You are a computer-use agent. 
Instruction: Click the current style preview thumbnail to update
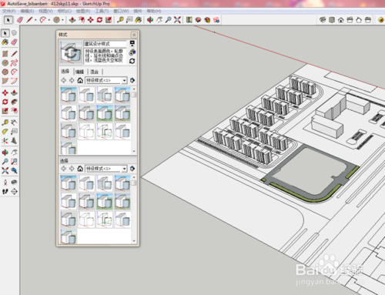71,52
